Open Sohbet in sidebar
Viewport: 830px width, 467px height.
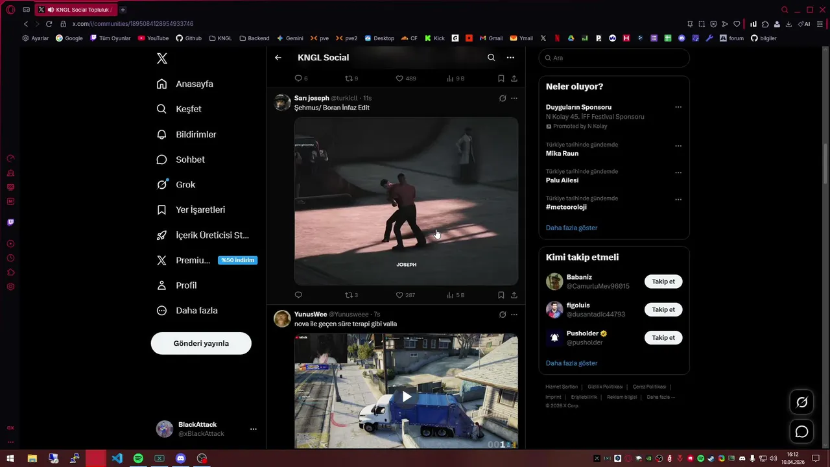click(181, 160)
